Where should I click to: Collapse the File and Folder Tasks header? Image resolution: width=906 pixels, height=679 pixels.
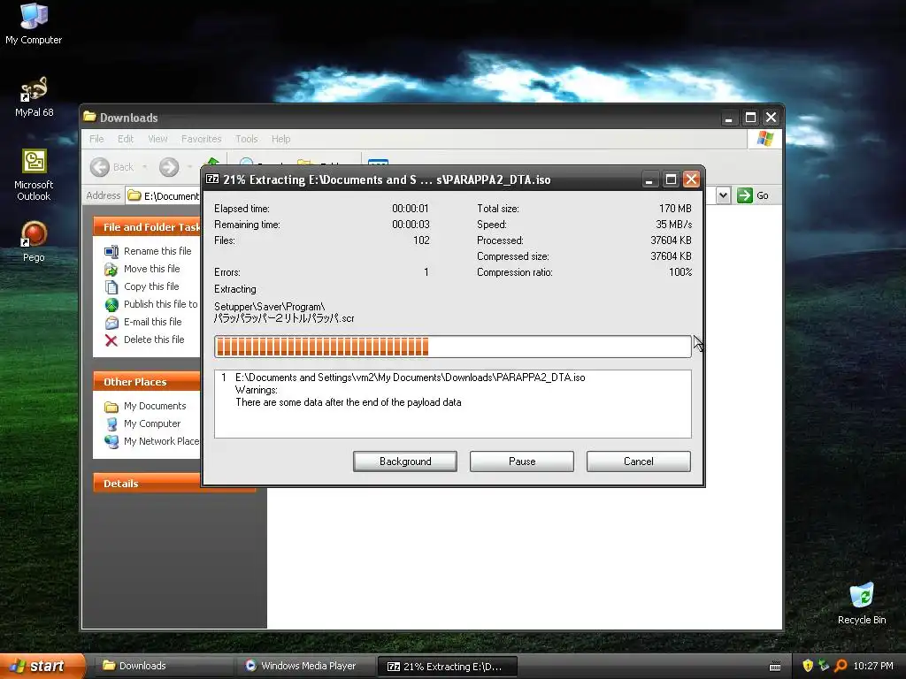click(148, 227)
